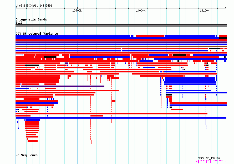Select the DGV Structural Variants track title
The width and height of the screenshot is (234, 164).
coord(37,34)
